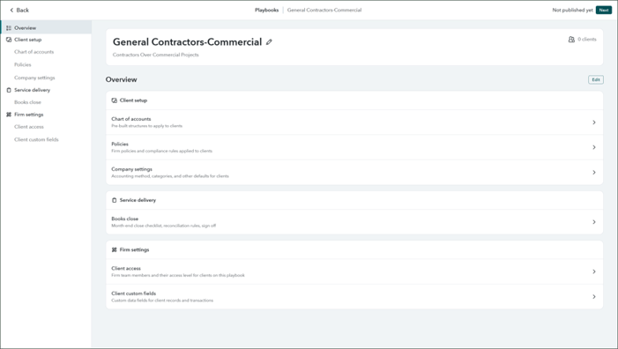Select Overview in the sidebar
Image resolution: width=618 pixels, height=349 pixels.
pos(46,28)
